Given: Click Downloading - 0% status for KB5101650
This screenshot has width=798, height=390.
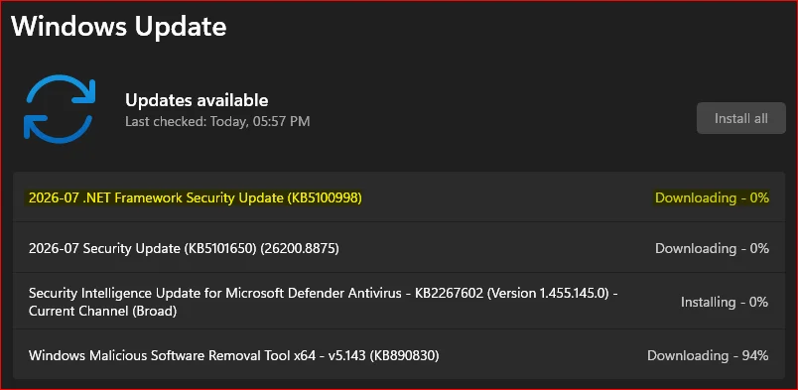Looking at the screenshot, I should pos(712,248).
